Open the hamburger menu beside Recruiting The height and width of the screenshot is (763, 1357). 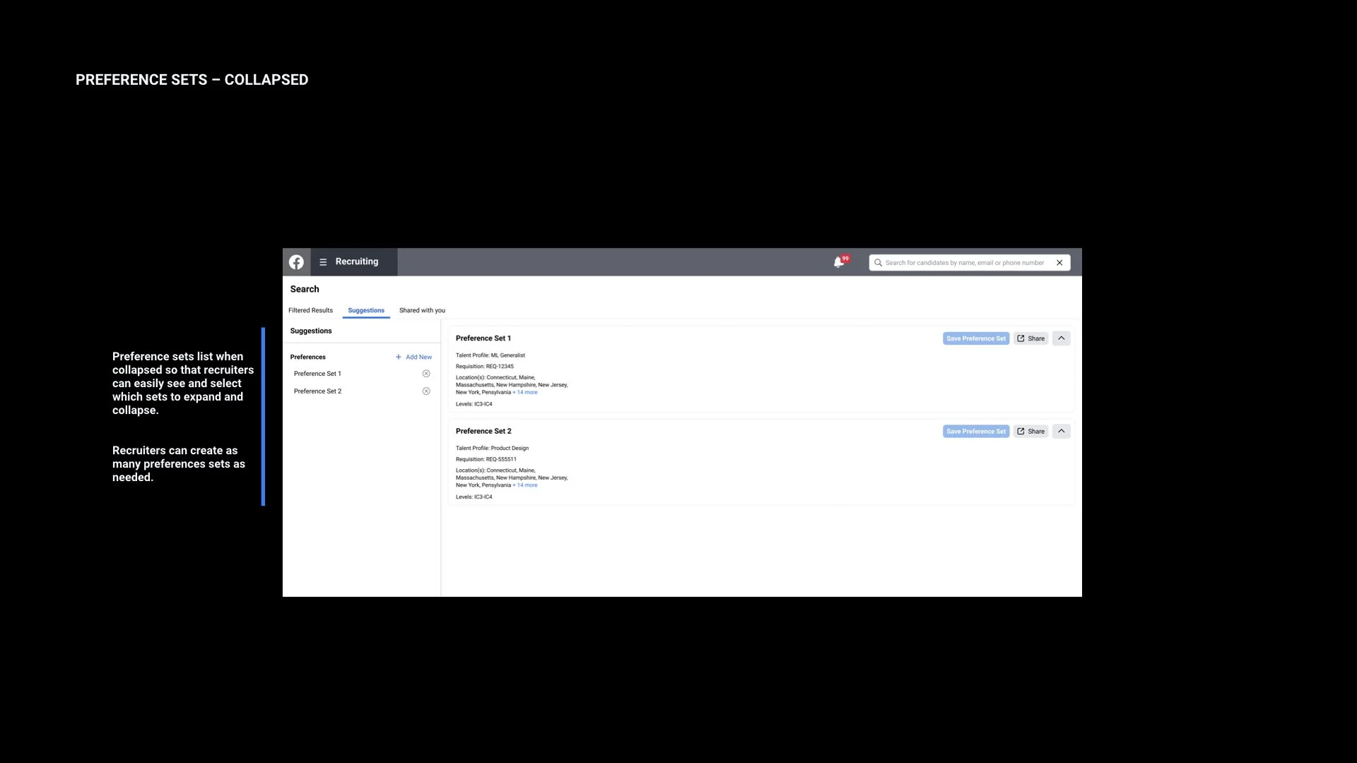(323, 262)
